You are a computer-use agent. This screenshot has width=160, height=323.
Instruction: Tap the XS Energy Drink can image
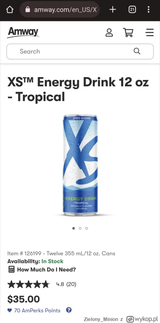point(80,165)
